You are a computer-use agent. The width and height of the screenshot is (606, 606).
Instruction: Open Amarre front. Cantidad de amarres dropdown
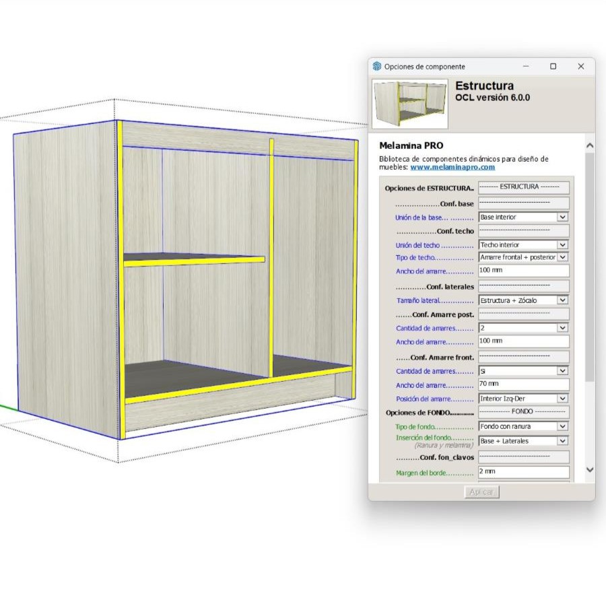tap(523, 371)
